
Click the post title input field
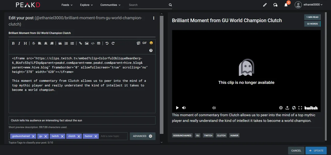click(82, 33)
